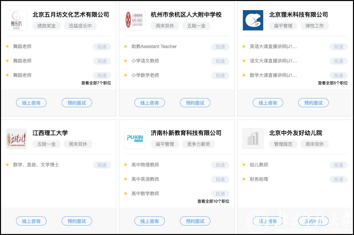Expand 查看全部10个职位 for 济南朴新教育

point(213,201)
